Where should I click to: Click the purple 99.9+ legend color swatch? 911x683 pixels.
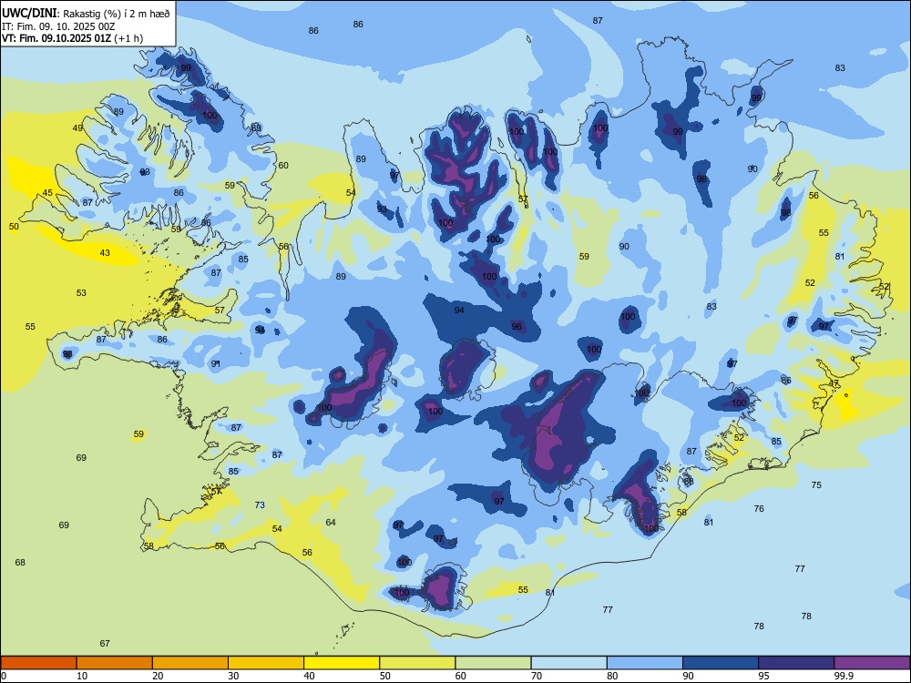(872, 663)
